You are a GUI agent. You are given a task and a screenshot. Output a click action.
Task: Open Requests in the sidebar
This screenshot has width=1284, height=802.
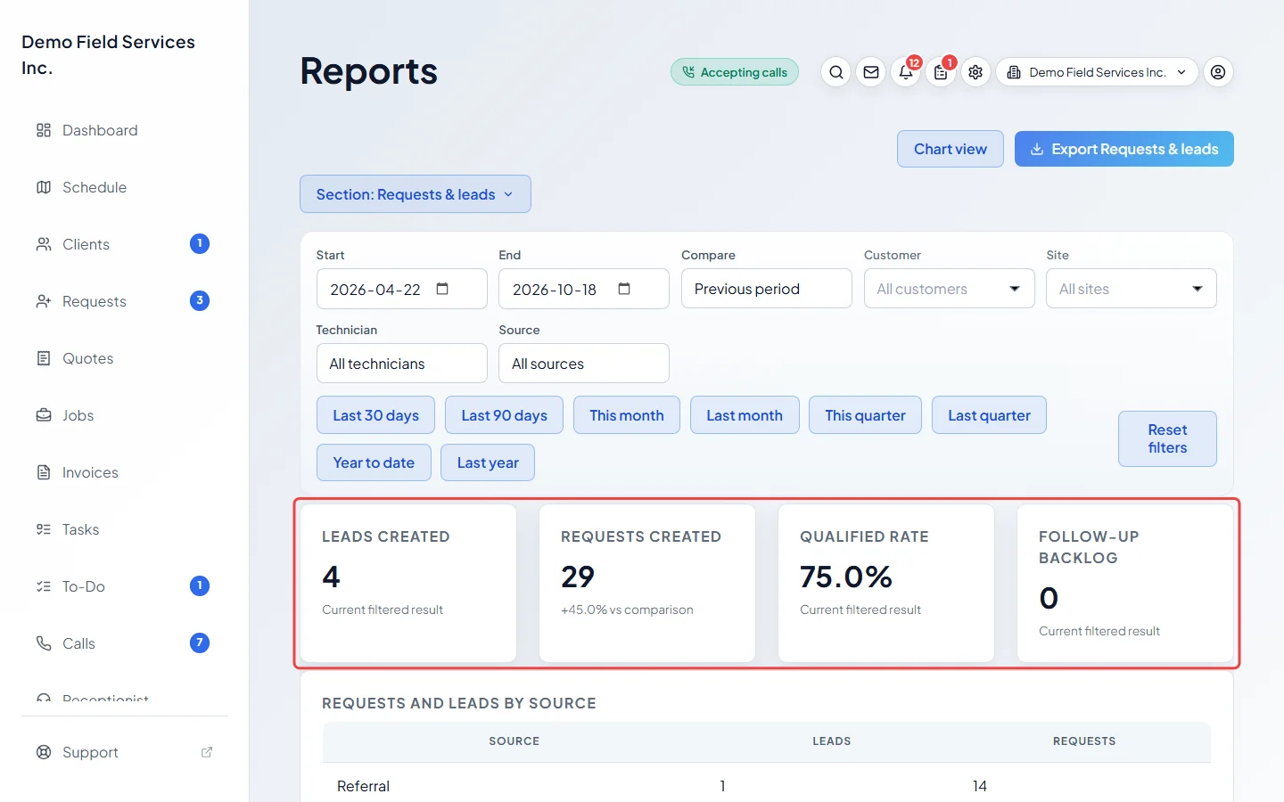pos(125,301)
